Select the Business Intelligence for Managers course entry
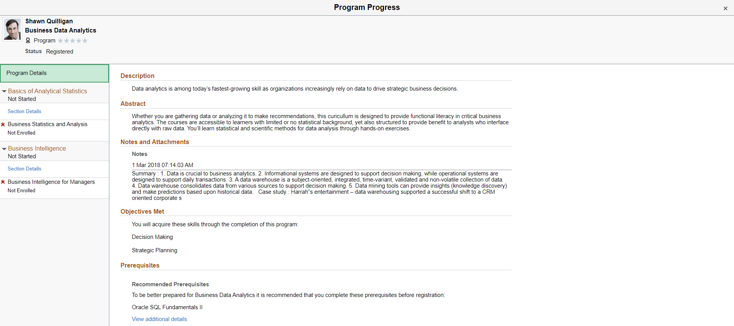Viewport: 734px width, 326px height. click(51, 182)
